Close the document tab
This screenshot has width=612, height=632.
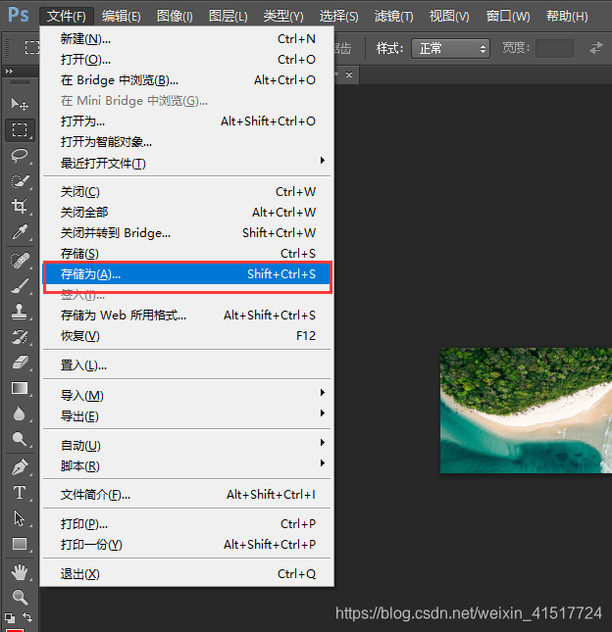349,75
